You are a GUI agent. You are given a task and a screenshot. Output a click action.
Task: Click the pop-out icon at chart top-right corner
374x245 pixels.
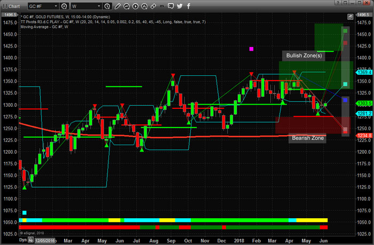coord(350,17)
